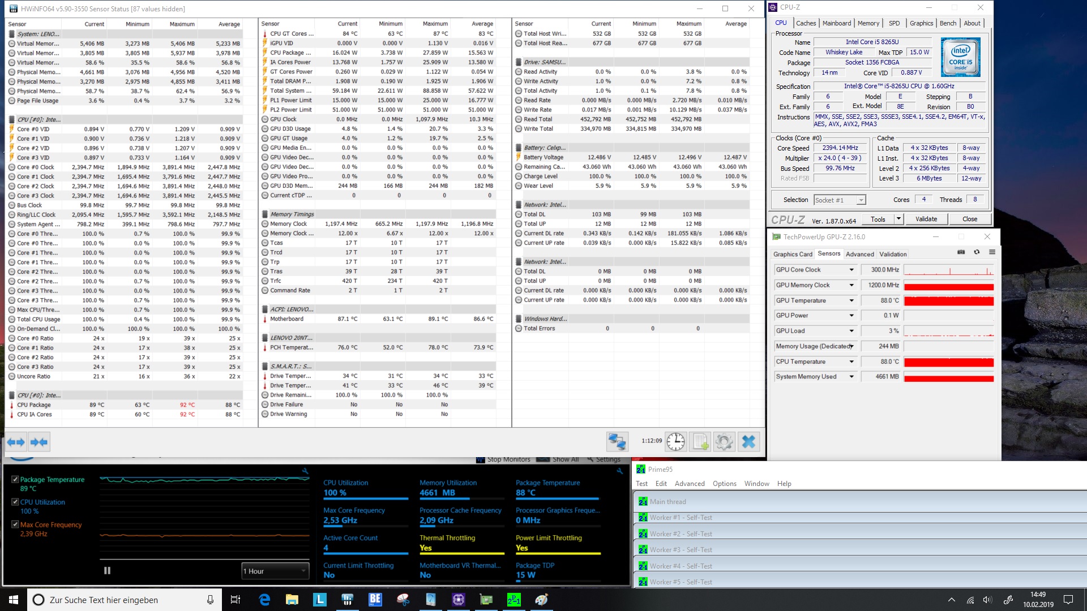The width and height of the screenshot is (1087, 611).
Task: Switch to GPU-Z Advanced tab
Action: coord(860,254)
